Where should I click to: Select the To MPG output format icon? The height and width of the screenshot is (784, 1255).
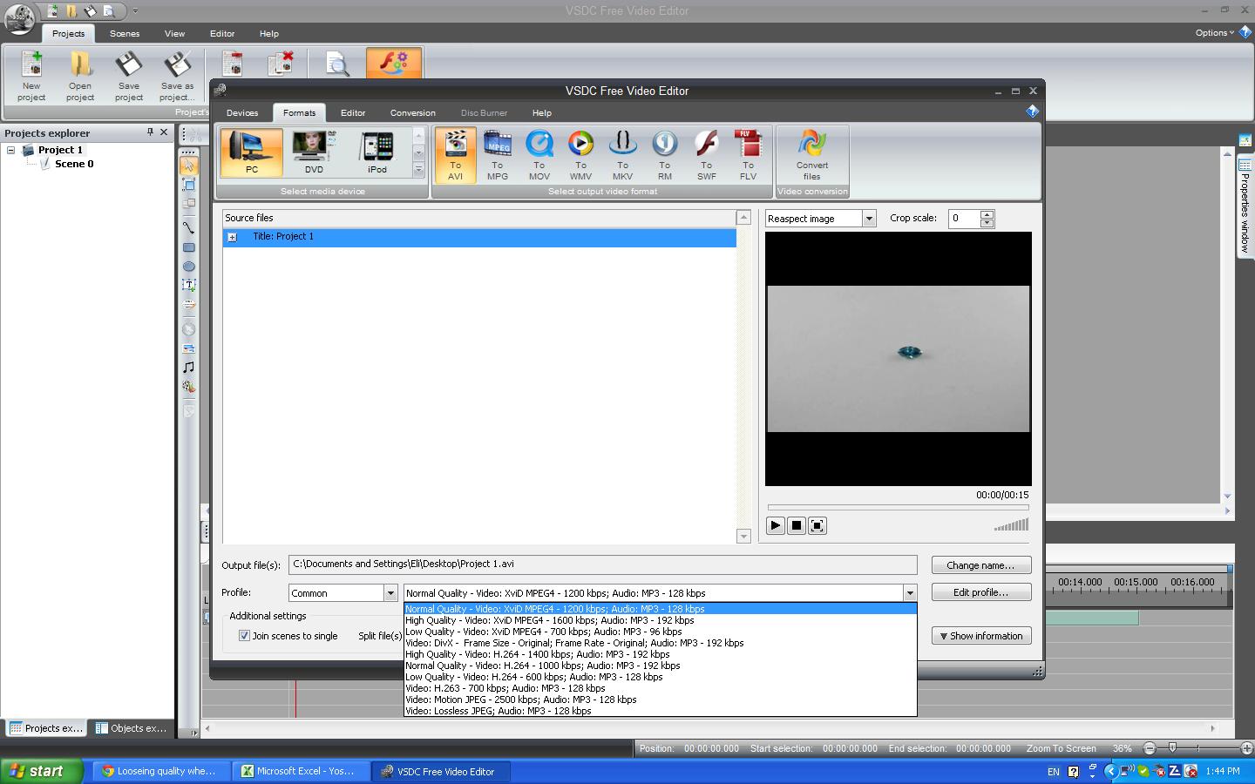pyautogui.click(x=497, y=154)
